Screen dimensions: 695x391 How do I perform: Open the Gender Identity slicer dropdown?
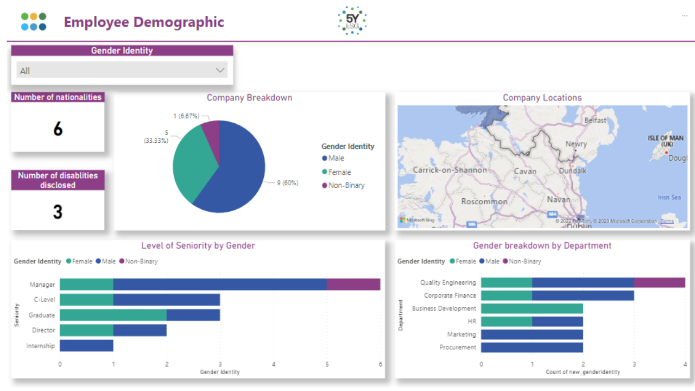tap(219, 70)
